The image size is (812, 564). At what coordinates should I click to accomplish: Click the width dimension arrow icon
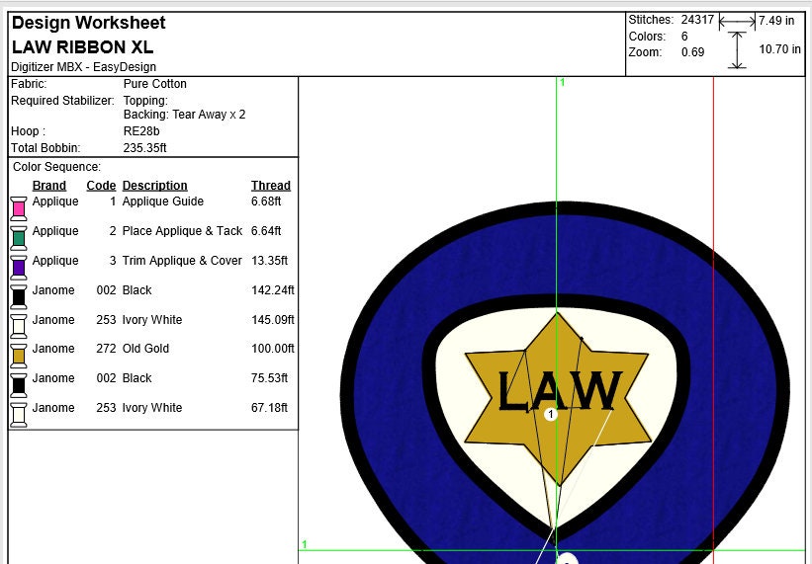pos(738,22)
